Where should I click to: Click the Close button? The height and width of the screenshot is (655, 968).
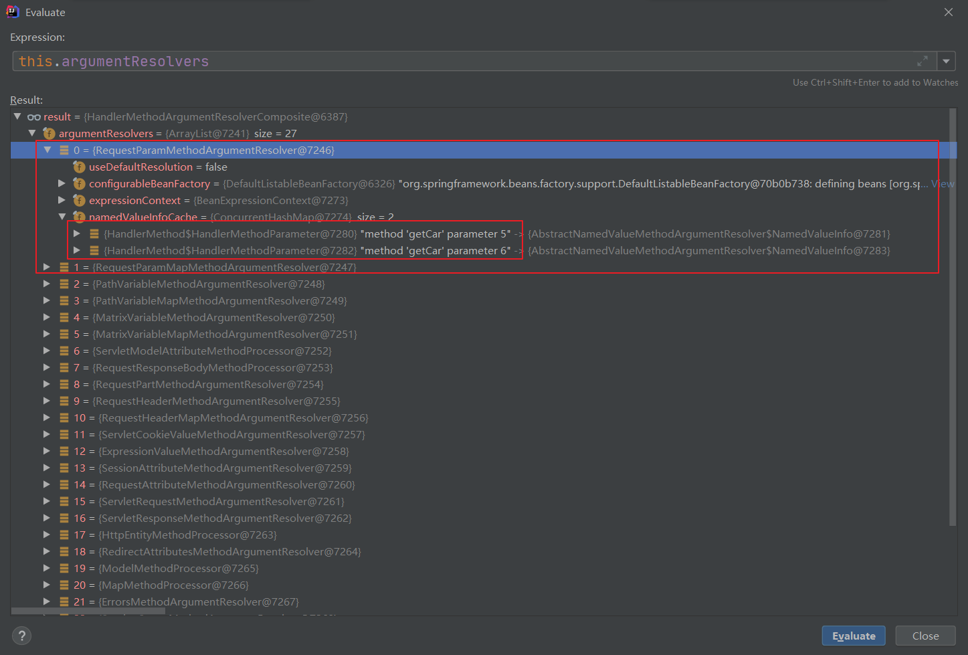925,636
